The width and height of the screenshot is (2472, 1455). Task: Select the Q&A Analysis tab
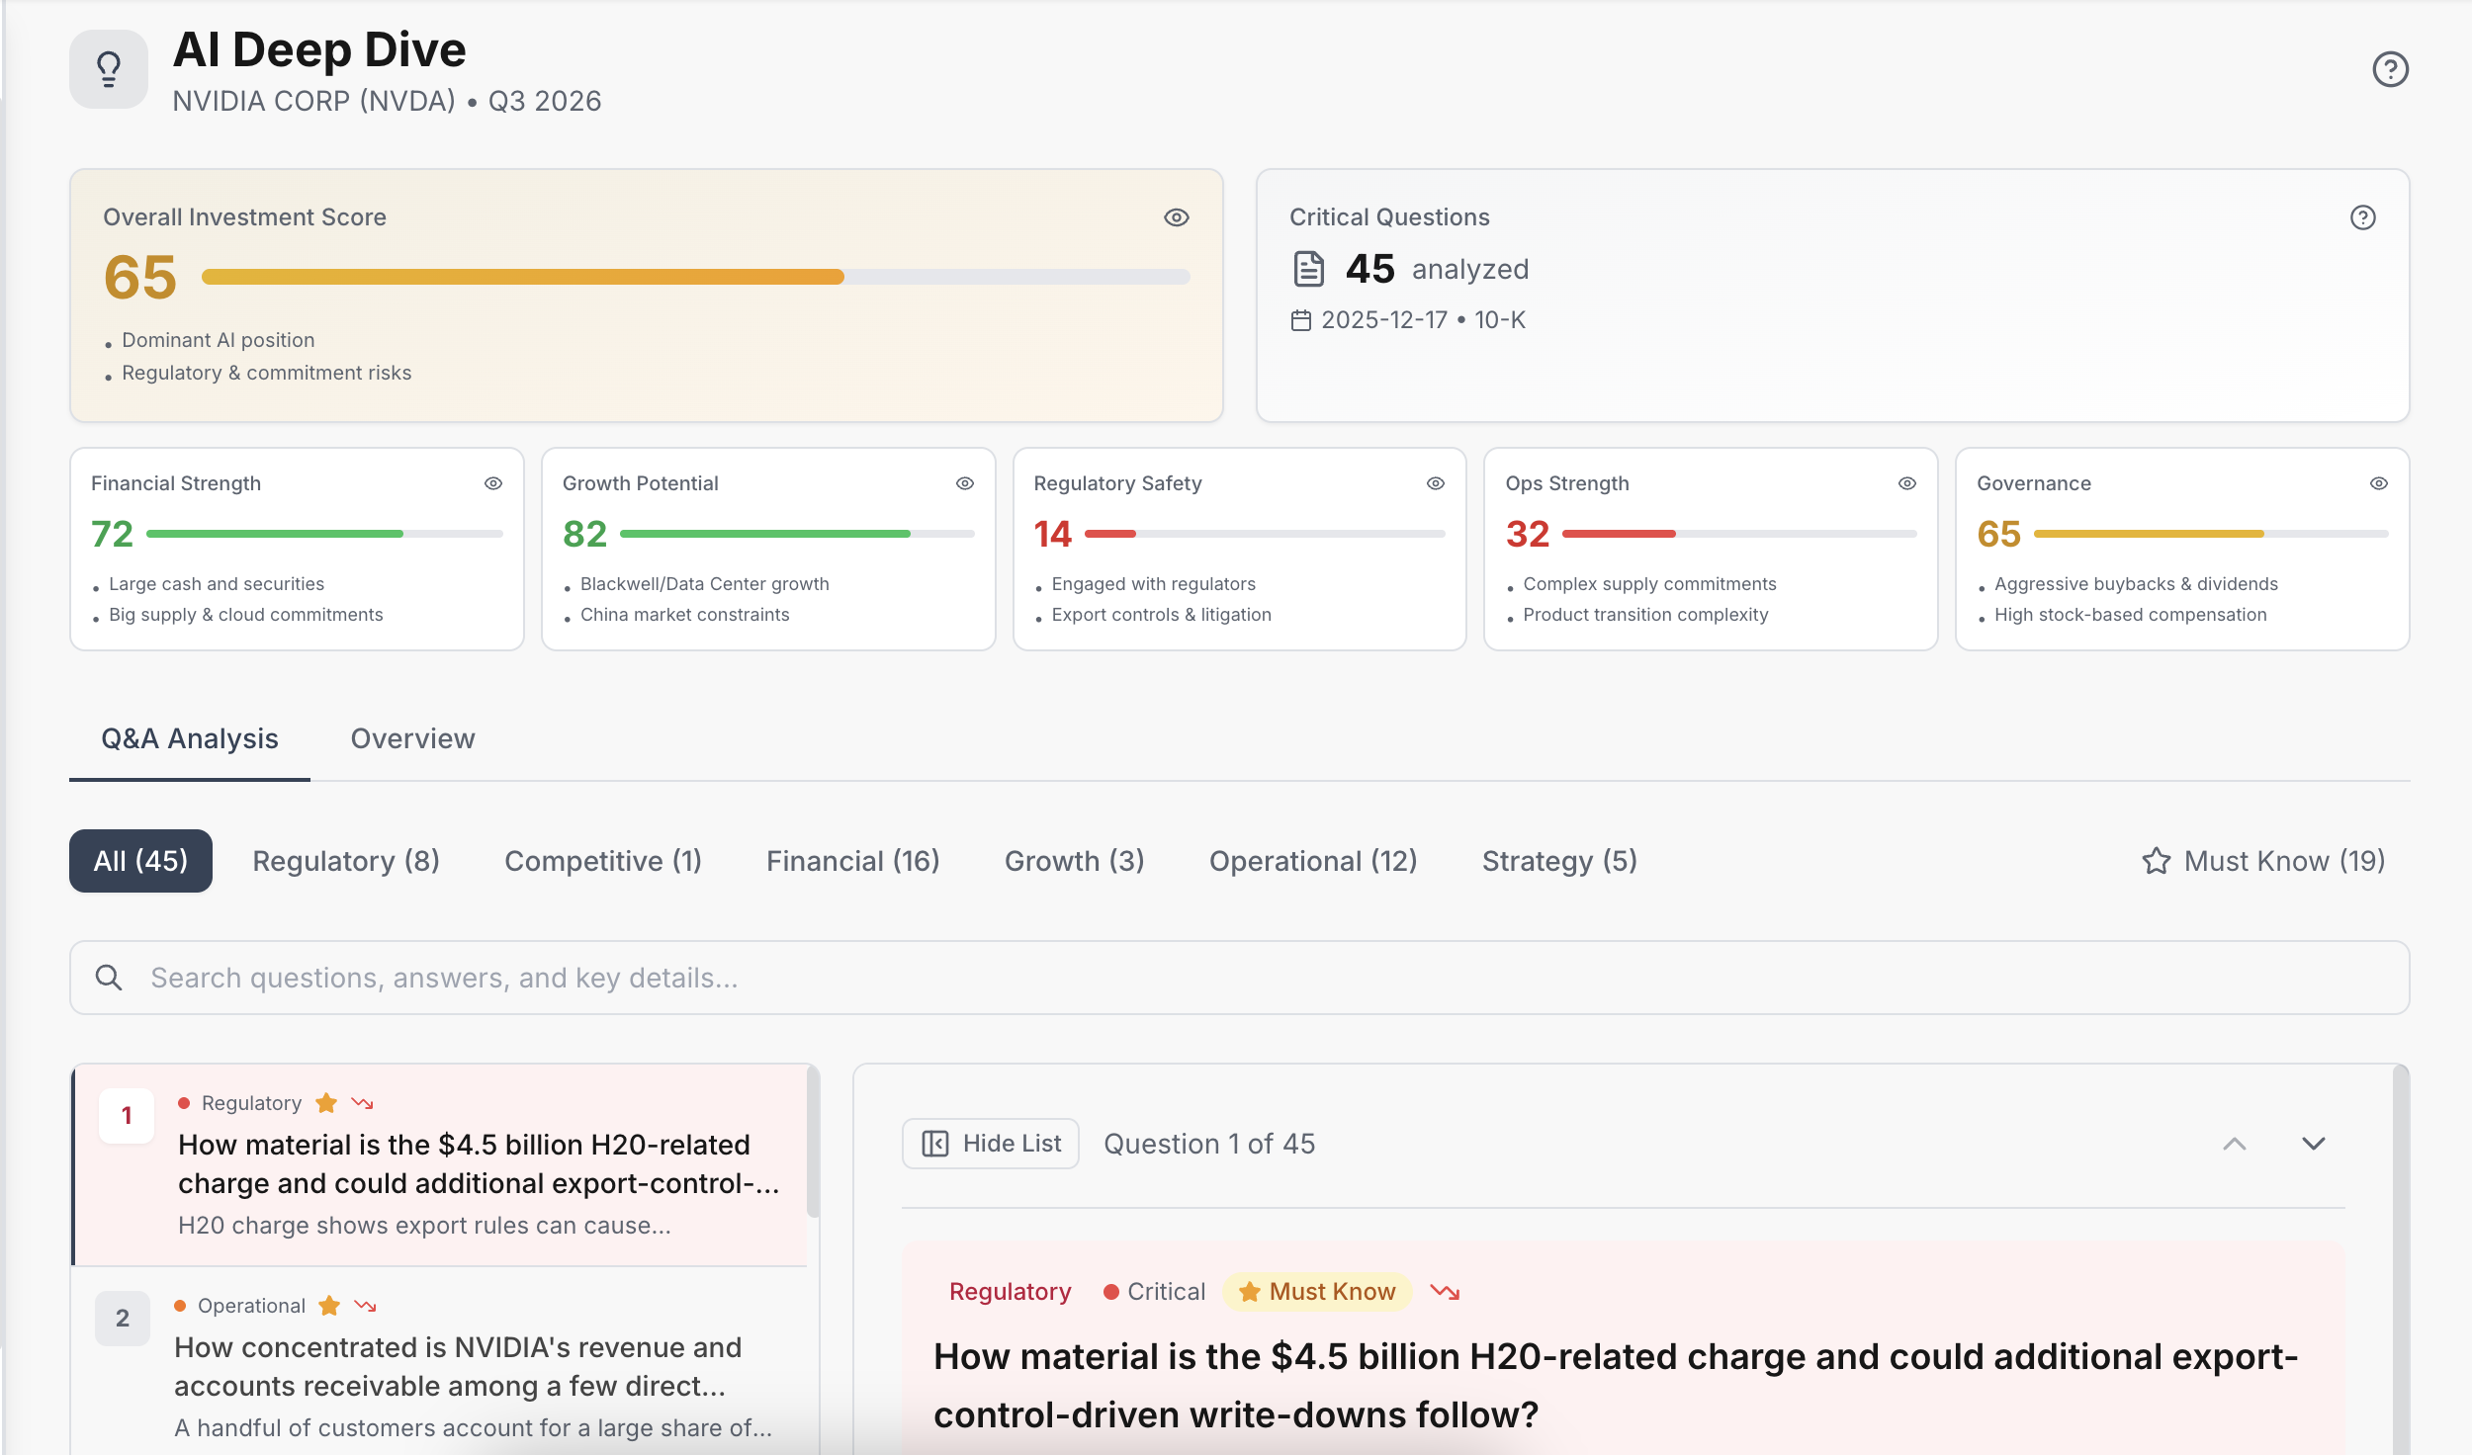click(189, 738)
